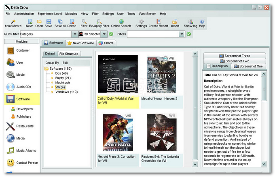The image size is (275, 177).
Task: Open Restaurants module
Action: tap(22, 126)
